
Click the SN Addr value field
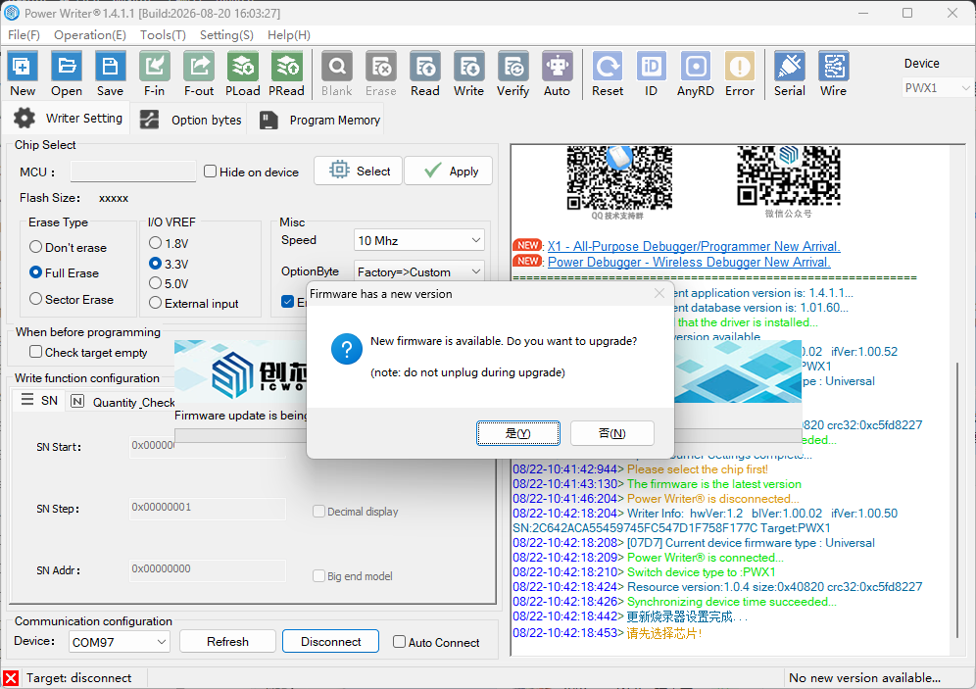[208, 569]
